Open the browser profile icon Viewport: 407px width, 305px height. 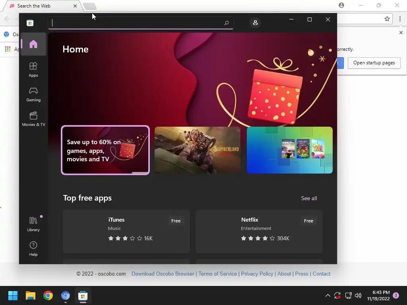(x=341, y=5)
